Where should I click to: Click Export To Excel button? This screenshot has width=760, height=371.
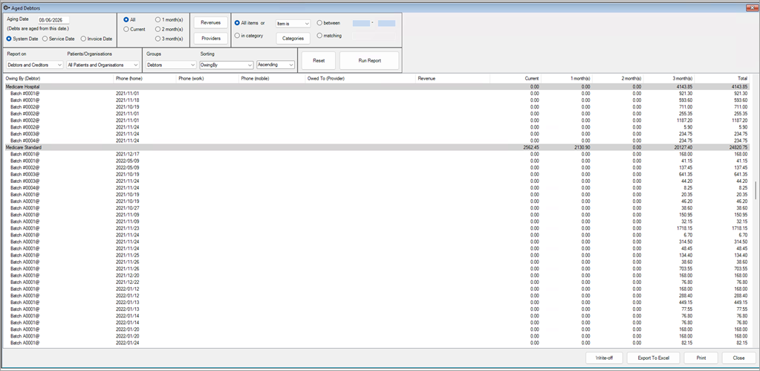pyautogui.click(x=653, y=358)
